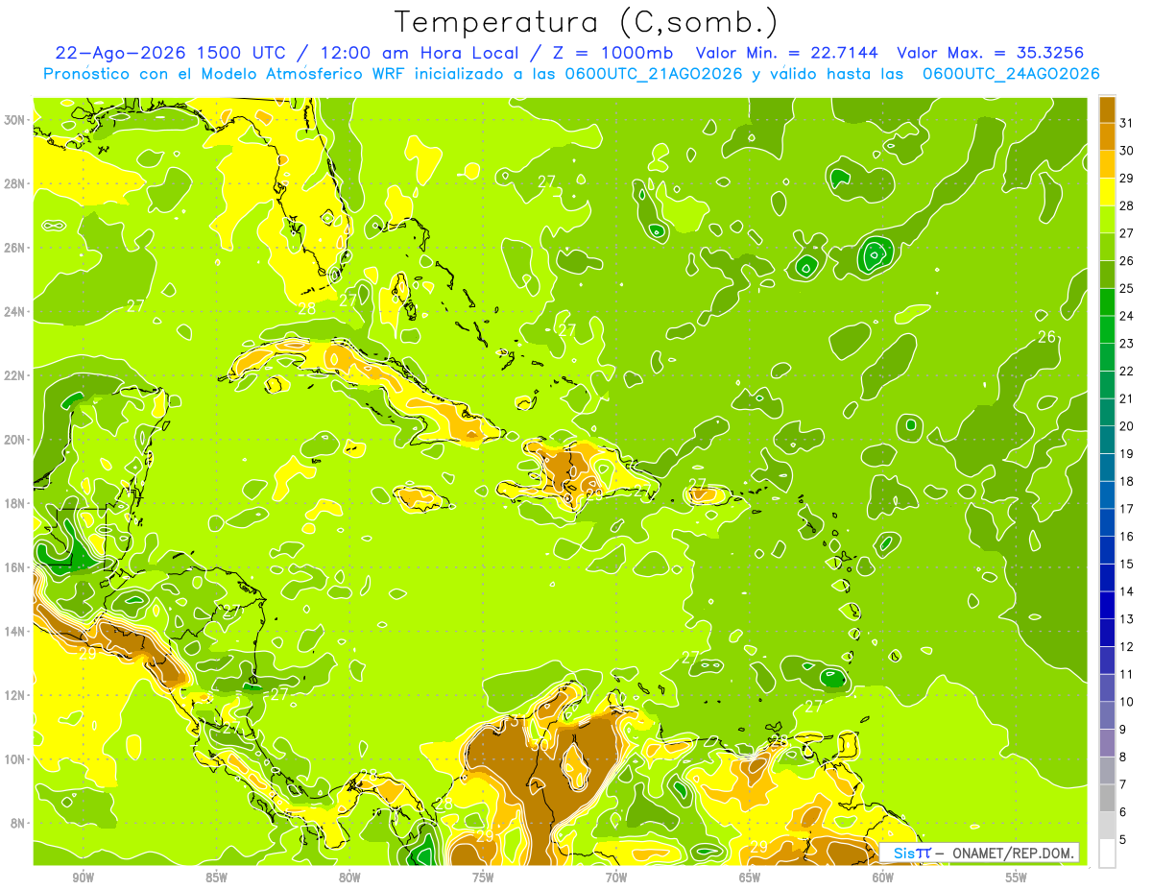Click the "26N" latitude axis label
The width and height of the screenshot is (1152, 890).
[13, 248]
